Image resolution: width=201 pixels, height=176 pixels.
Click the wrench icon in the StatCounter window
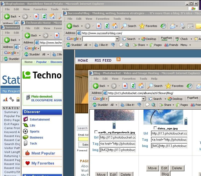[12, 99]
